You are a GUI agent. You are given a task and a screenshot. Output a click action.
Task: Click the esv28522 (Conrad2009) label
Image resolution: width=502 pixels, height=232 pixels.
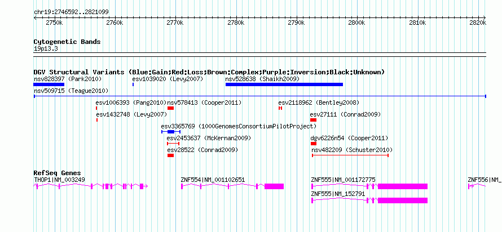202,150
